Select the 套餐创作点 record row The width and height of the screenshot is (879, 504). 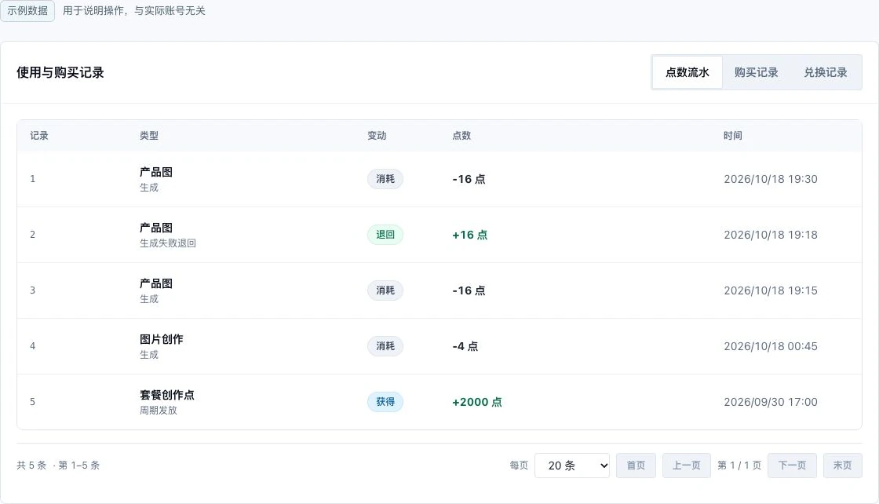[x=439, y=402]
